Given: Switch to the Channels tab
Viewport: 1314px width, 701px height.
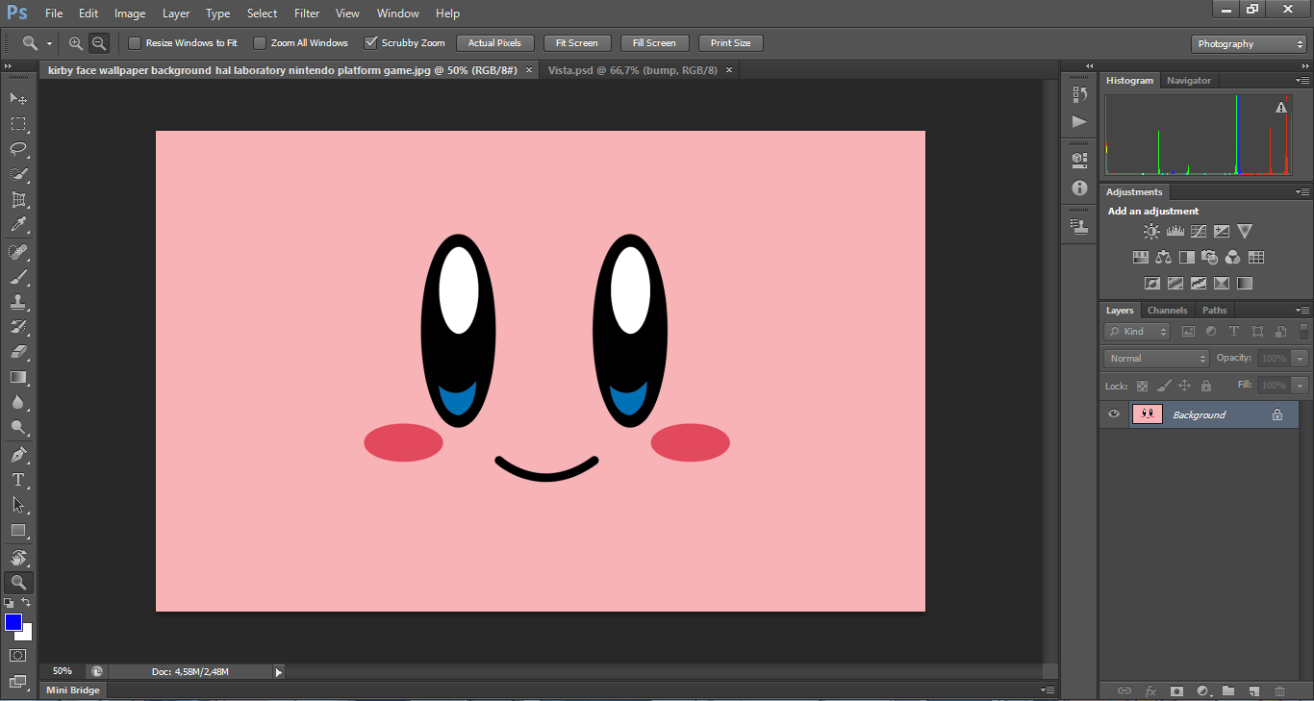Looking at the screenshot, I should (1167, 311).
